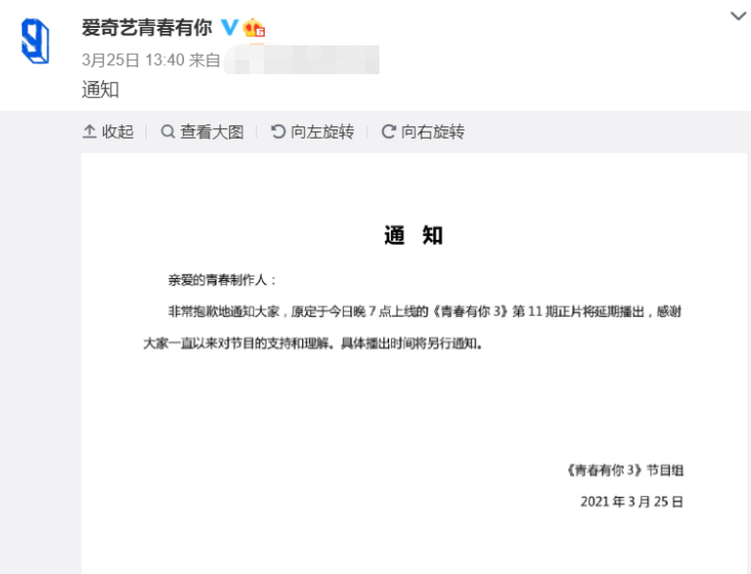Screen dimensions: 751x574
Task: Click 查看大图 to view the large image
Action: [x=202, y=132]
